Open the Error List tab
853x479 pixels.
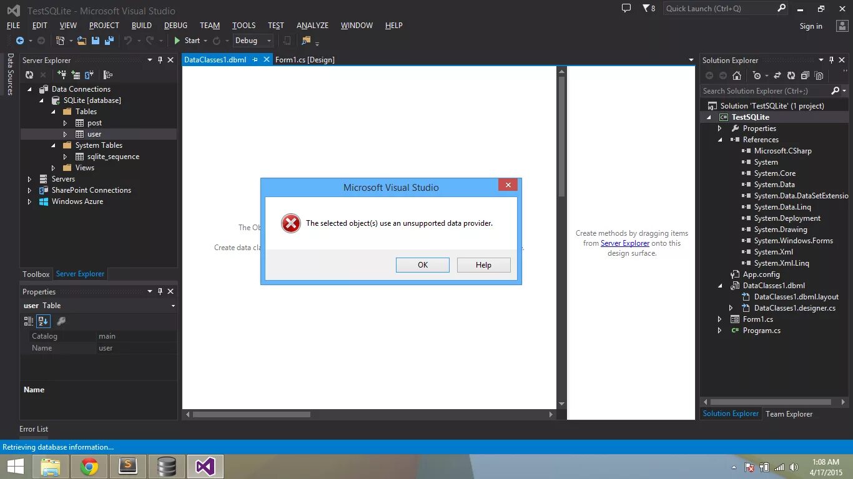point(34,429)
